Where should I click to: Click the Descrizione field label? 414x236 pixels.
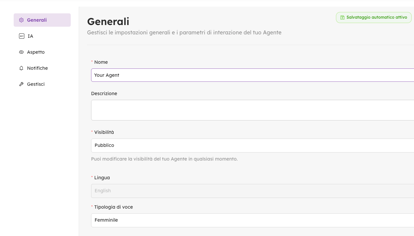(x=104, y=93)
